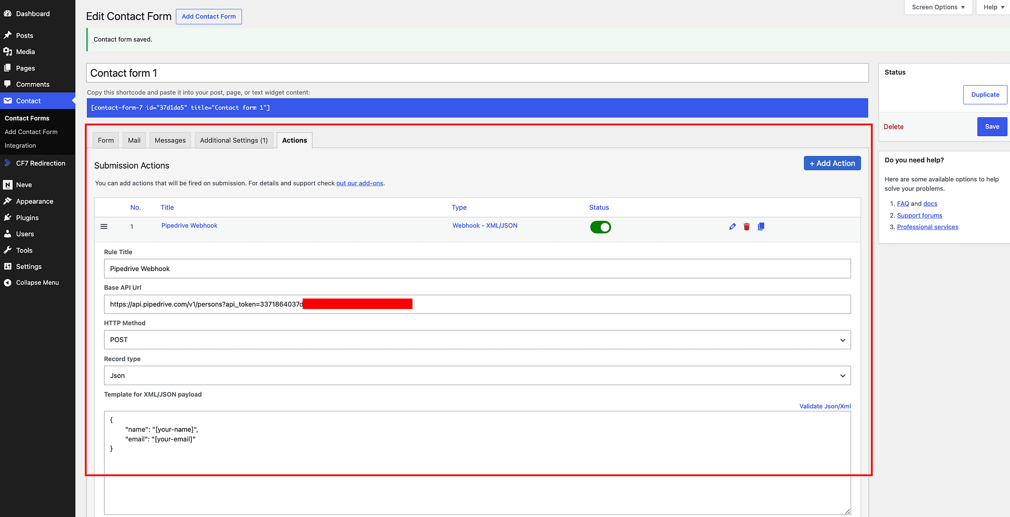Click the Add Contact Form button beside title
The width and height of the screenshot is (1010, 517).
(209, 16)
